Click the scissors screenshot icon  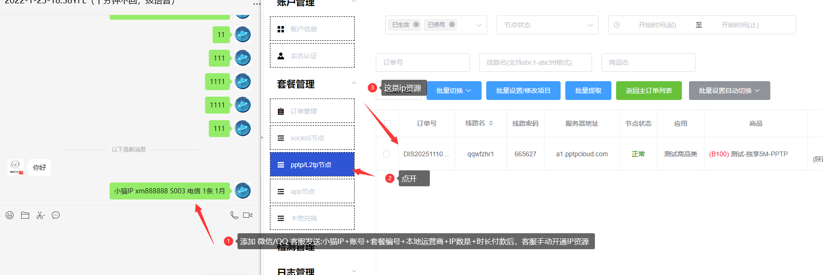pyautogui.click(x=40, y=215)
